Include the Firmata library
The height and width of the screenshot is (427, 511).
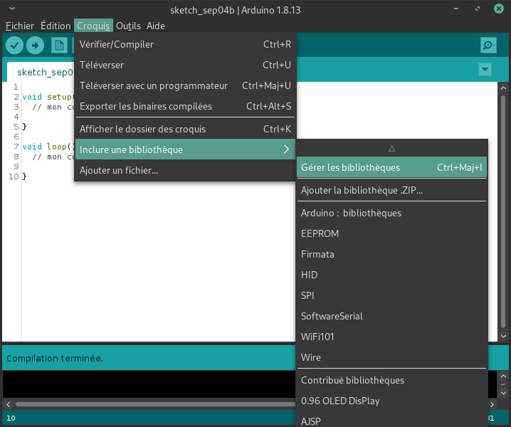(391, 254)
